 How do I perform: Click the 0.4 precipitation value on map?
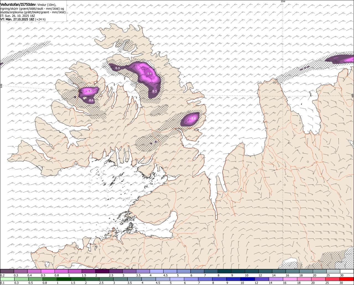click(x=91, y=100)
